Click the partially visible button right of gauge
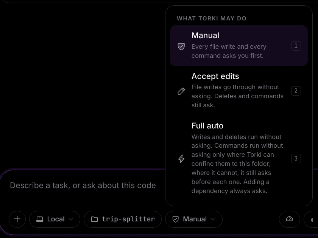This screenshot has width=318, height=238. [x=311, y=219]
